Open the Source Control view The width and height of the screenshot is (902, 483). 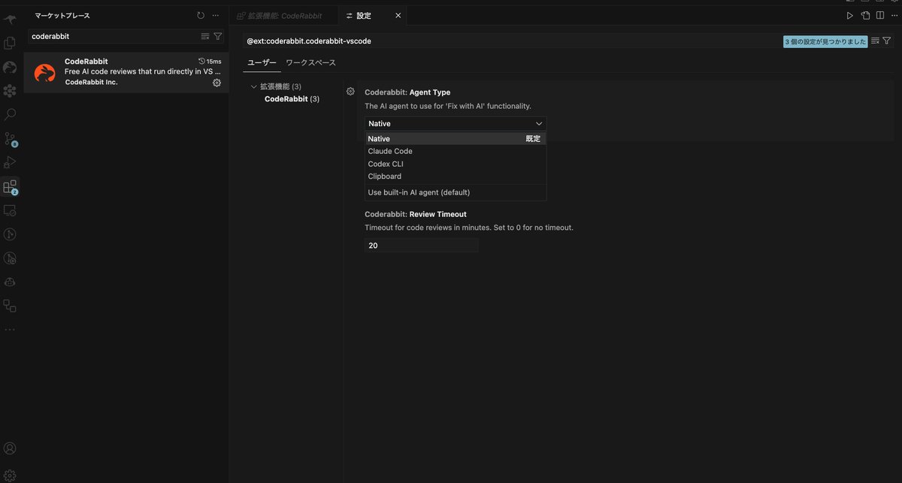[x=10, y=138]
